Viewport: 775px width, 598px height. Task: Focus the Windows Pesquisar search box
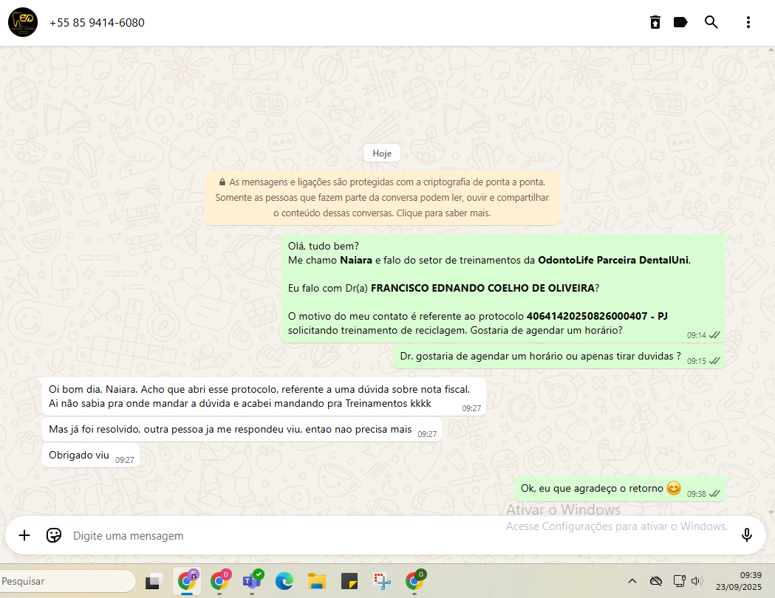point(67,581)
